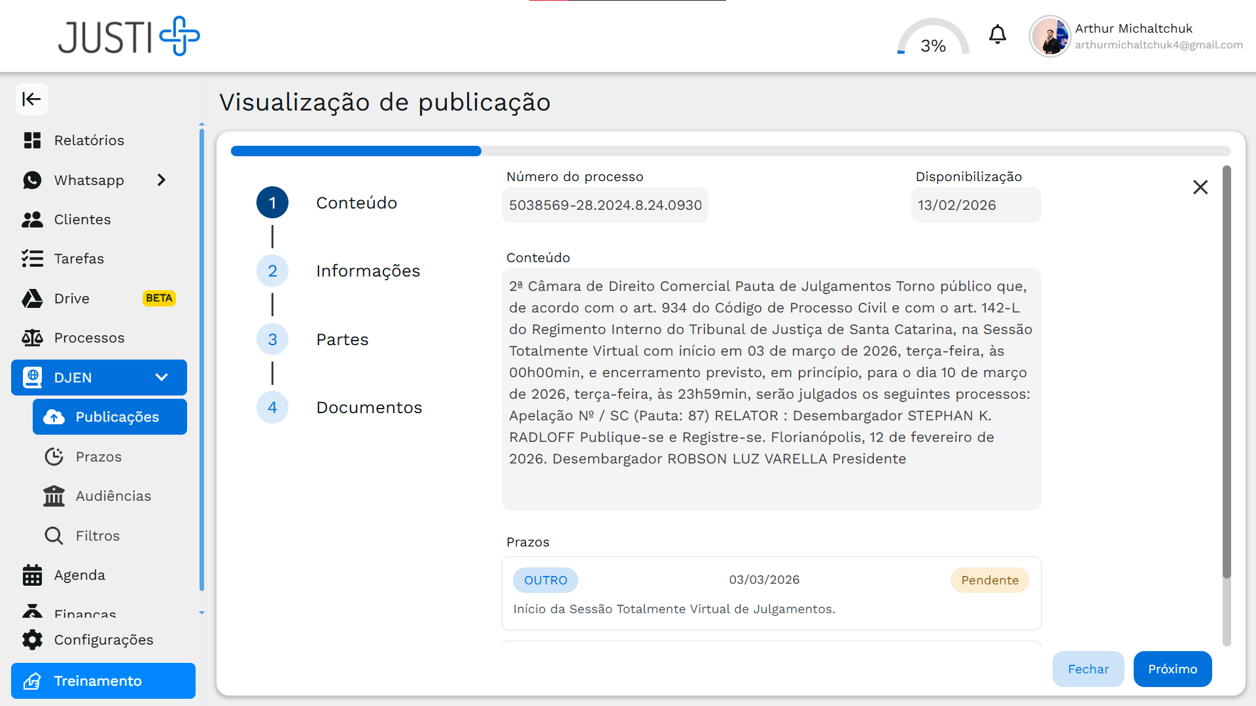Select the Whatsapp sidebar icon

tap(33, 180)
